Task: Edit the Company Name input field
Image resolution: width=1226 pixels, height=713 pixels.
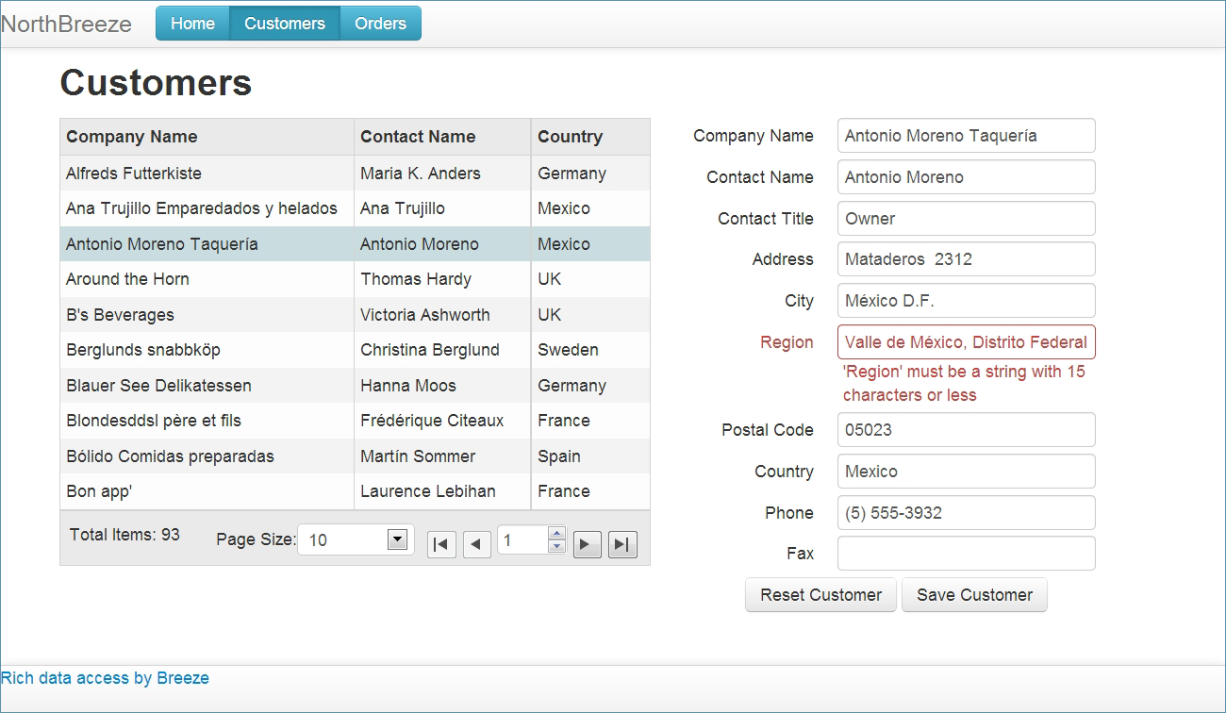Action: (x=966, y=135)
